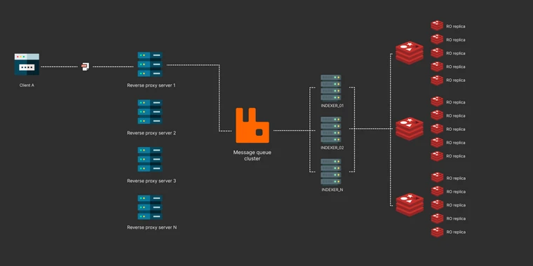Click the 'Reverse proxy server 2' label
This screenshot has width=533, height=266.
tap(151, 133)
